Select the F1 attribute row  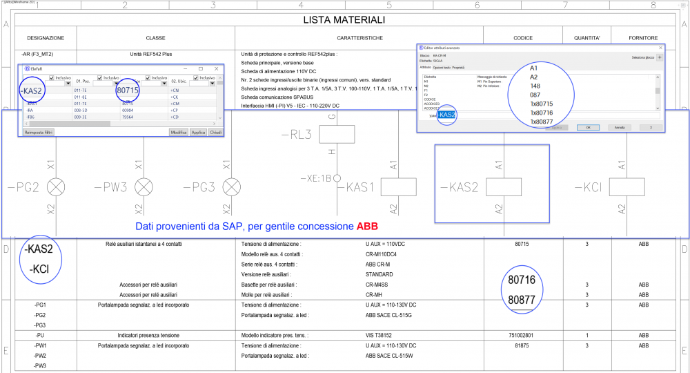point(426,90)
